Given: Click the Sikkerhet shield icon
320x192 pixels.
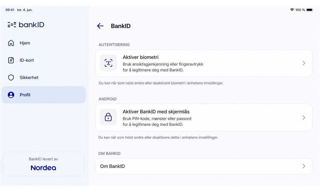Looking at the screenshot, I should tap(11, 78).
